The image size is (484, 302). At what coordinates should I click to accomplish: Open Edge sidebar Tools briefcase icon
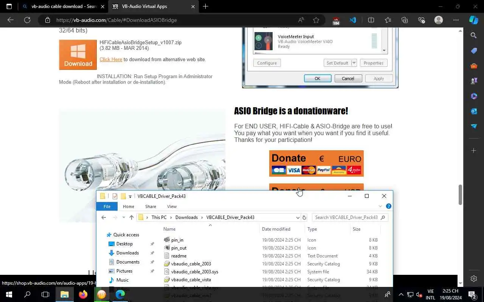474,66
